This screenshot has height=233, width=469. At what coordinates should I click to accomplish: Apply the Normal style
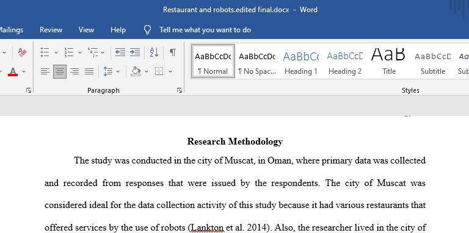point(213,61)
